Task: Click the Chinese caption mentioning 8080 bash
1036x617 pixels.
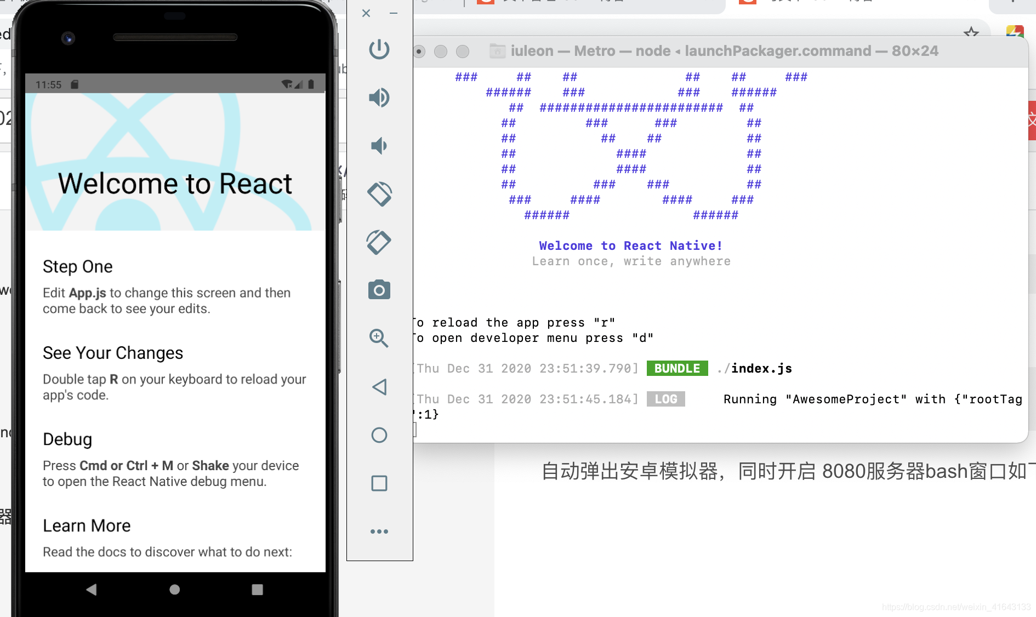Action: (788, 471)
